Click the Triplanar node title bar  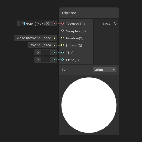click(x=89, y=13)
